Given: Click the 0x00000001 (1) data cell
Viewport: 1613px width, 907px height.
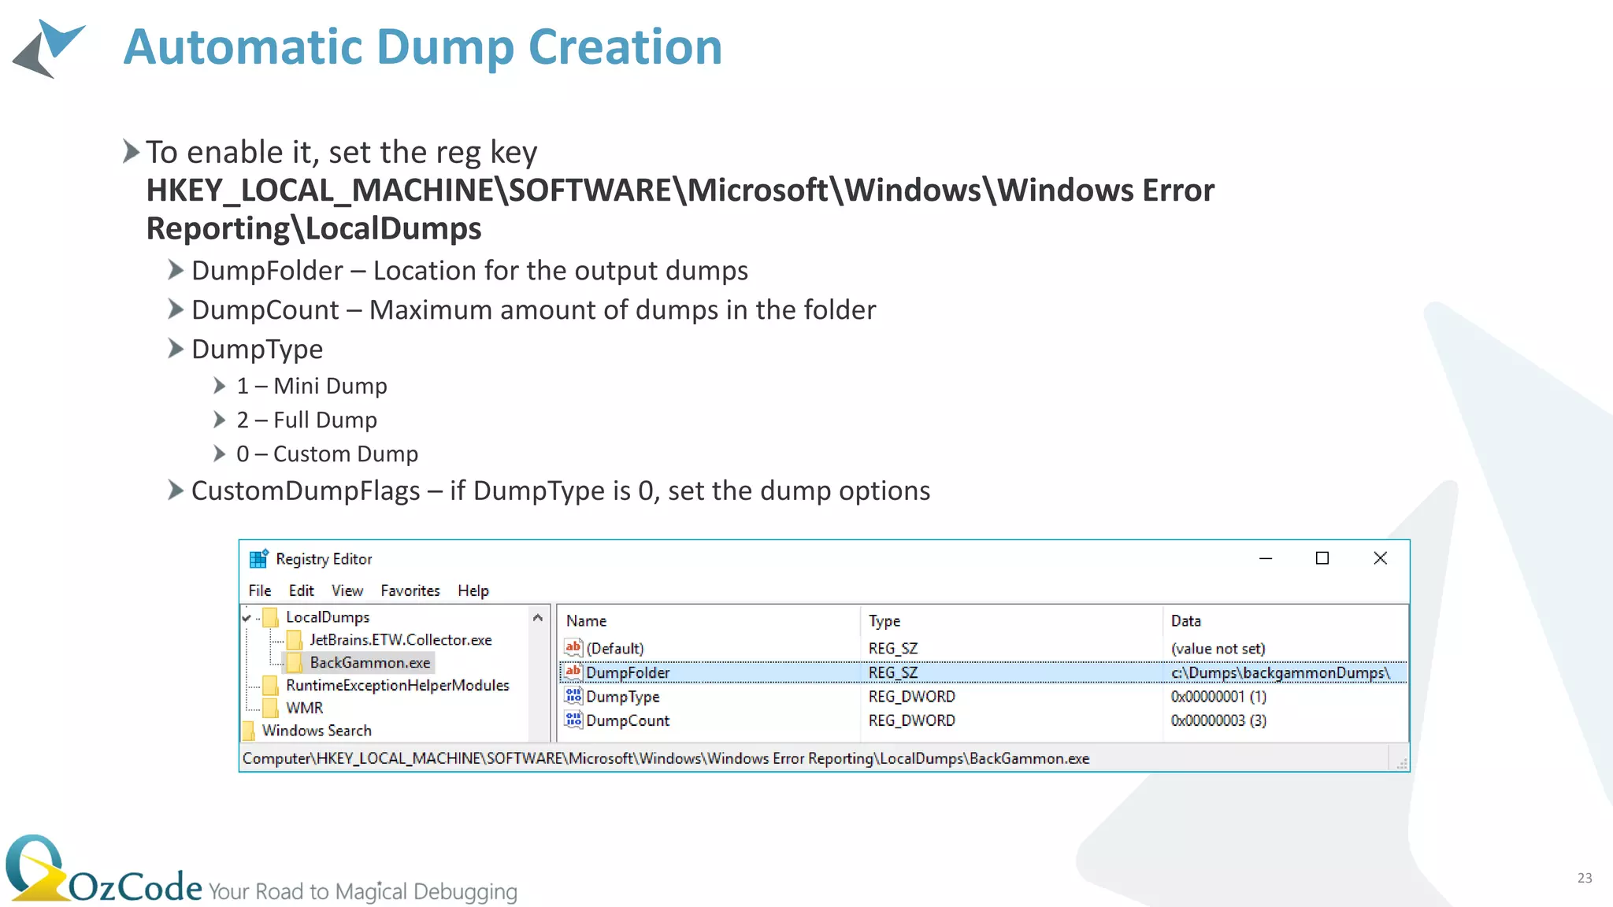Looking at the screenshot, I should (x=1218, y=697).
